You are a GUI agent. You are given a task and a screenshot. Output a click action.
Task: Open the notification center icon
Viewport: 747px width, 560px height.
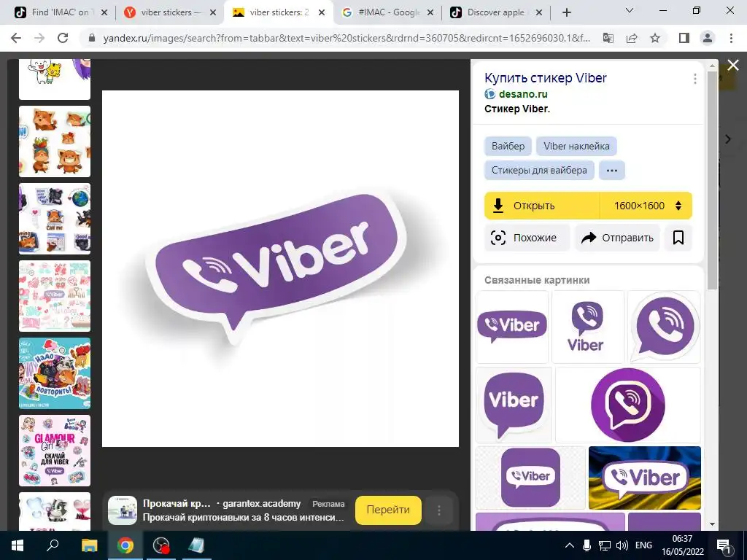(724, 545)
